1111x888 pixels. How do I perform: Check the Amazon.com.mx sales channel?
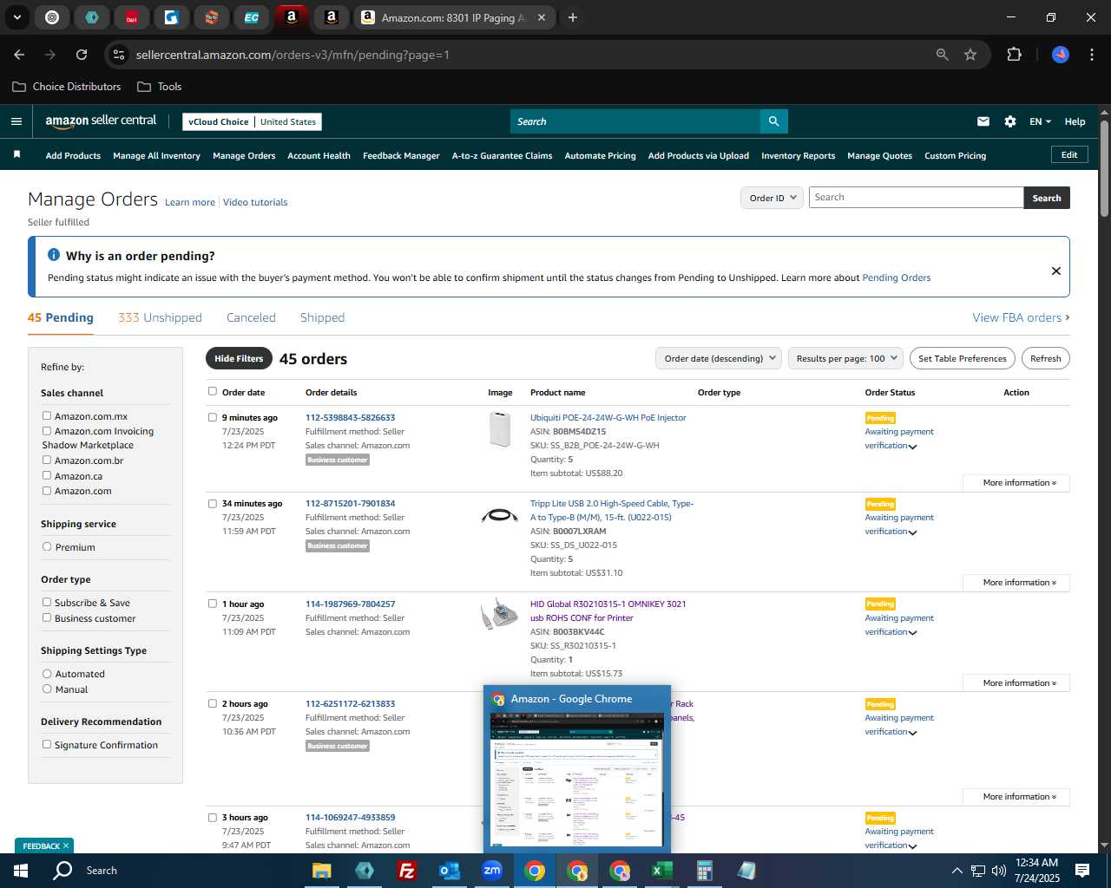(x=47, y=416)
